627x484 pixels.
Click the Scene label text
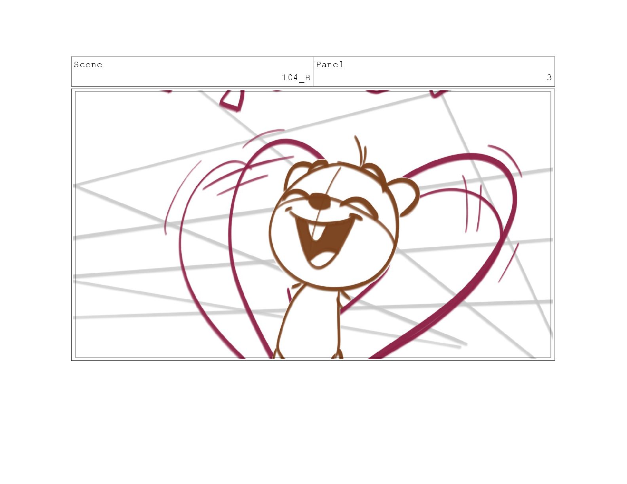coord(88,65)
